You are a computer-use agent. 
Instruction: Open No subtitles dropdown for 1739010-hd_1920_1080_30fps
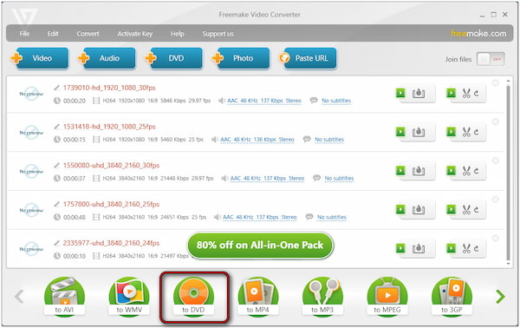coord(336,101)
